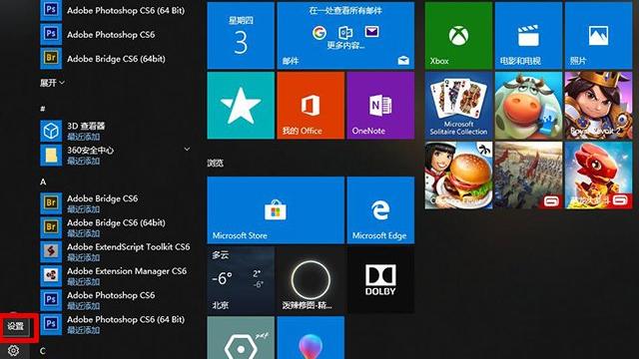639x359 pixels.
Task: Open the 照片 photos tile
Action: [598, 36]
